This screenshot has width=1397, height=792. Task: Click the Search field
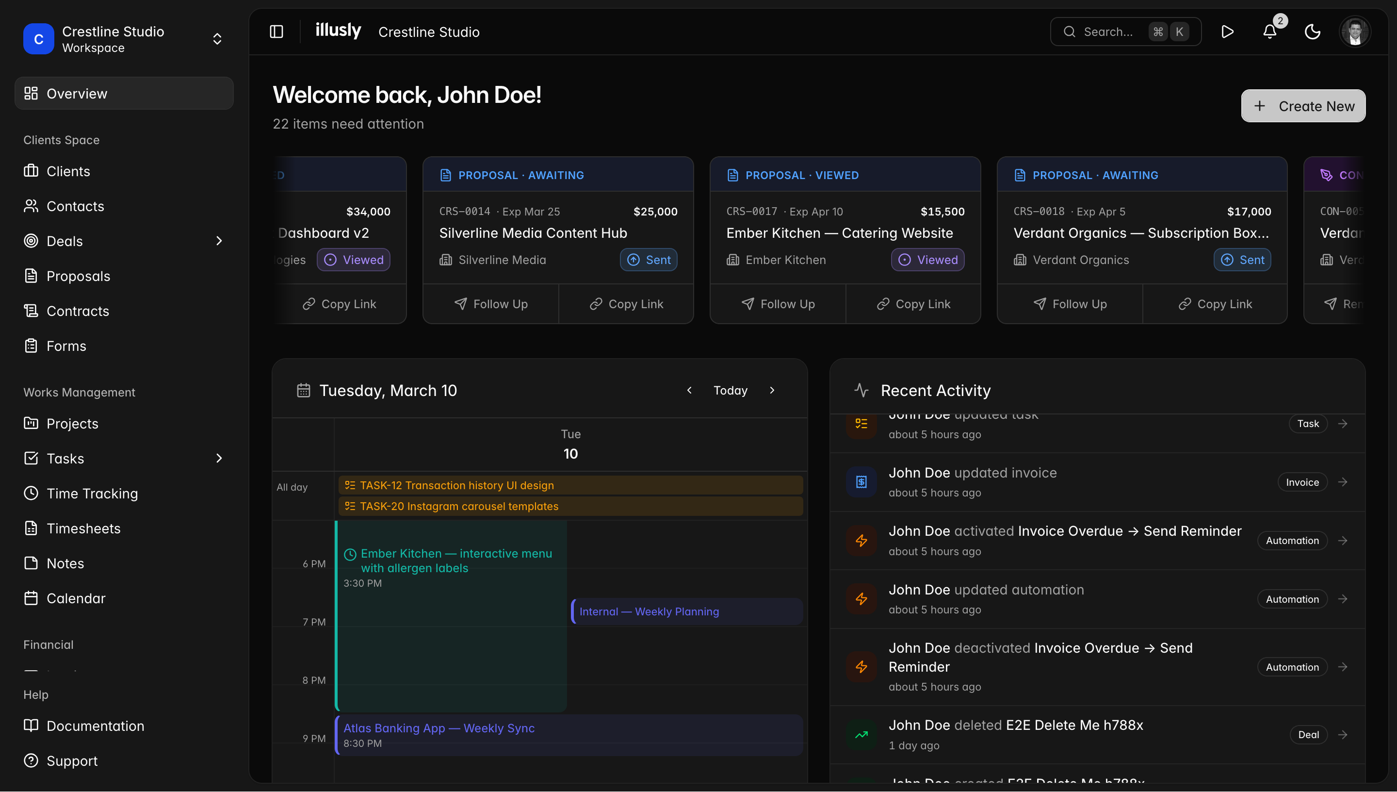pos(1125,32)
